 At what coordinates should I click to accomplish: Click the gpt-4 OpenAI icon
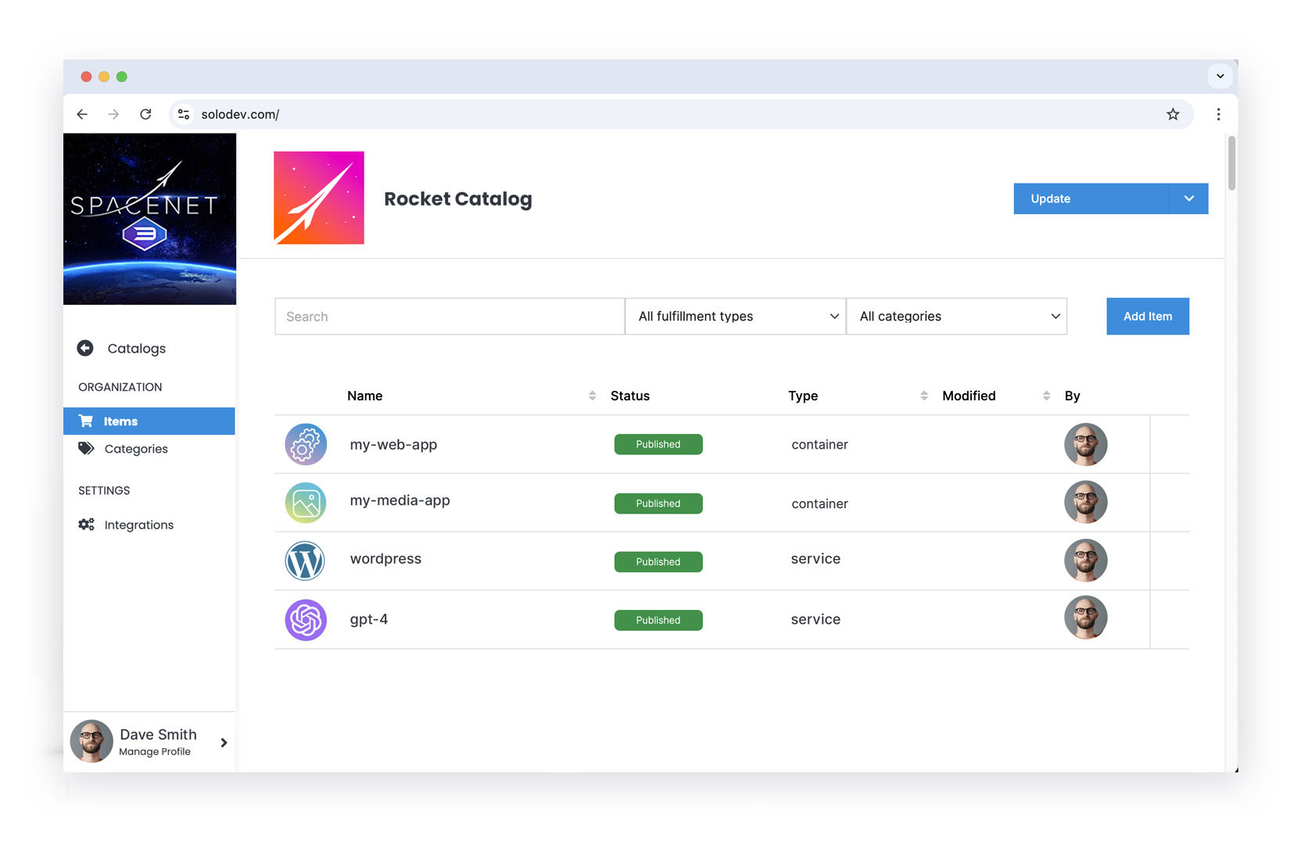(x=305, y=620)
